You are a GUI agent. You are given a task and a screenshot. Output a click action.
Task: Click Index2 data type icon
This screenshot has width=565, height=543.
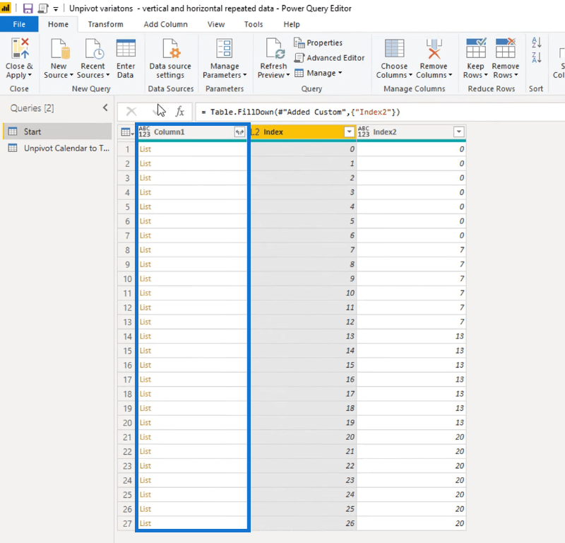(x=364, y=132)
